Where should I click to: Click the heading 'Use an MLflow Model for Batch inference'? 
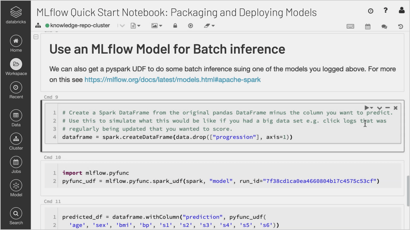point(167,49)
